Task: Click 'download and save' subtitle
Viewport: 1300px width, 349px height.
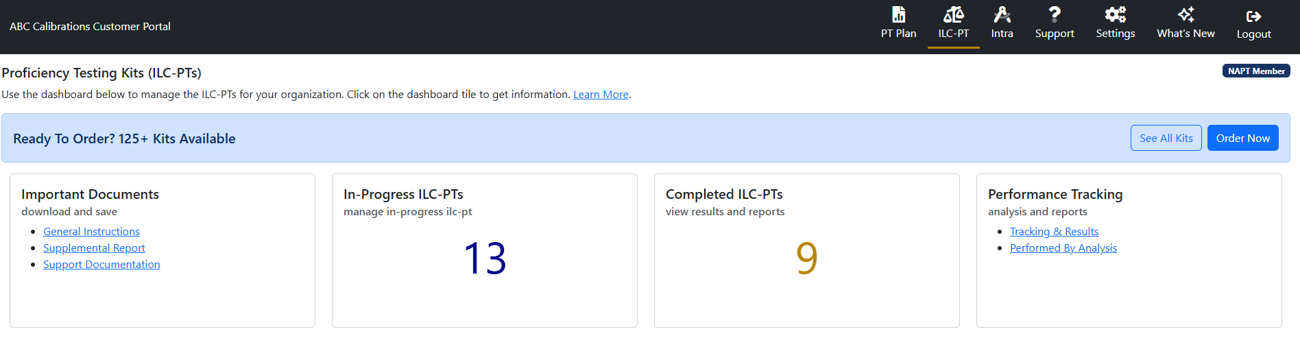Action: [x=69, y=212]
